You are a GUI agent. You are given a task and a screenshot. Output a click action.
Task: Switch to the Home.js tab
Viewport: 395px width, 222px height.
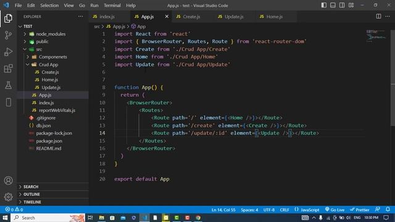[276, 17]
